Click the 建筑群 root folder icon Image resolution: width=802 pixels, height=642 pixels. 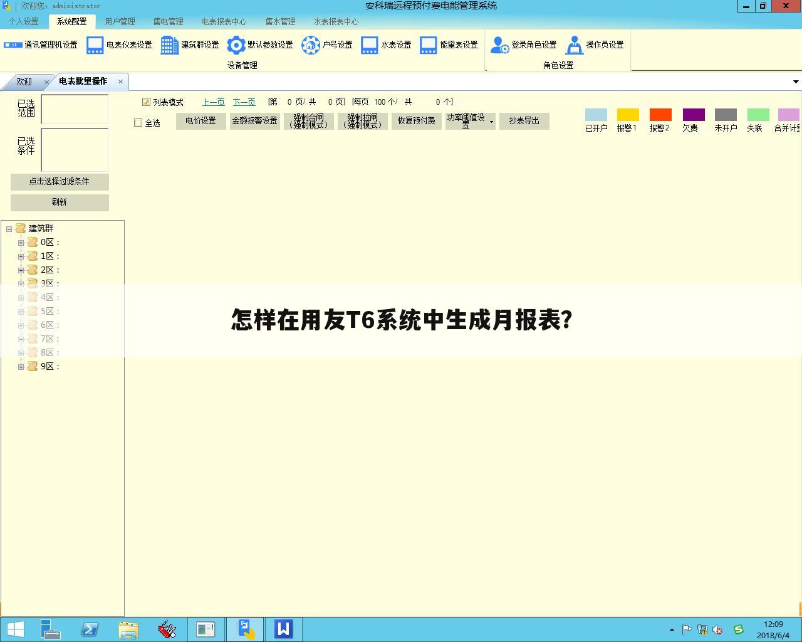coord(21,228)
